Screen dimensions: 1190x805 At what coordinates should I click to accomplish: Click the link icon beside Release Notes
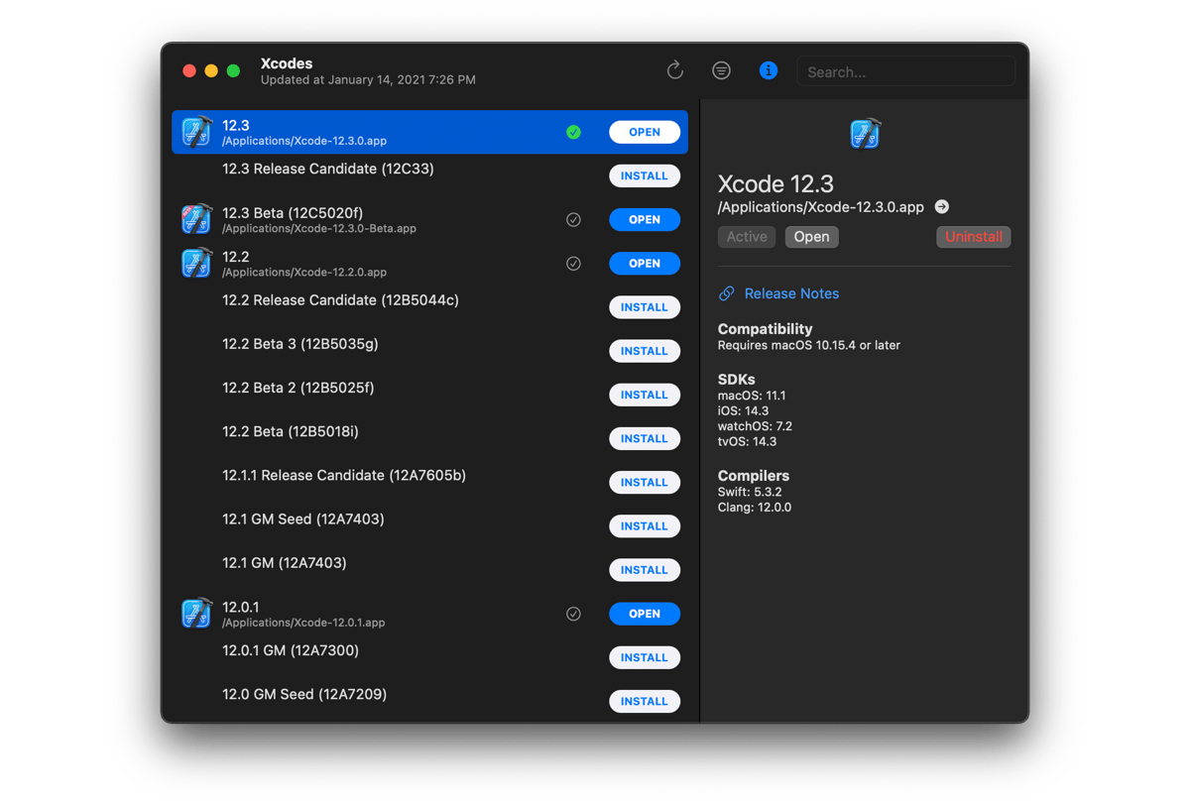(x=727, y=293)
